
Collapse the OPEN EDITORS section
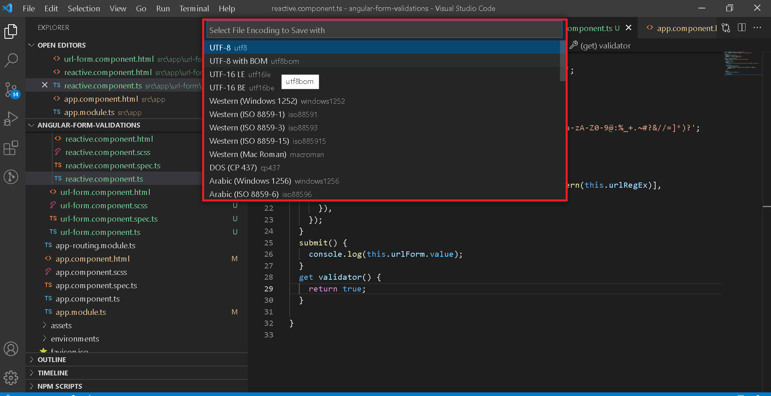pos(31,45)
